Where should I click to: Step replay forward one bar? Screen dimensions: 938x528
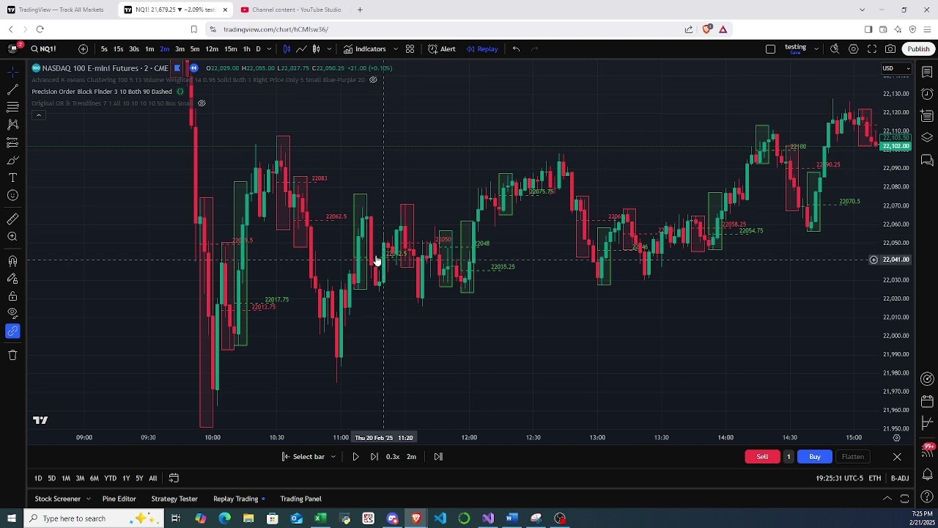[x=374, y=457]
